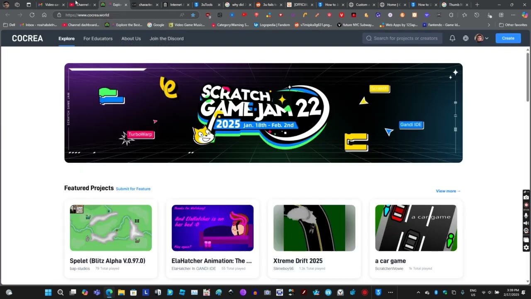Expand the Other favorites folder

pyautogui.click(x=513, y=25)
